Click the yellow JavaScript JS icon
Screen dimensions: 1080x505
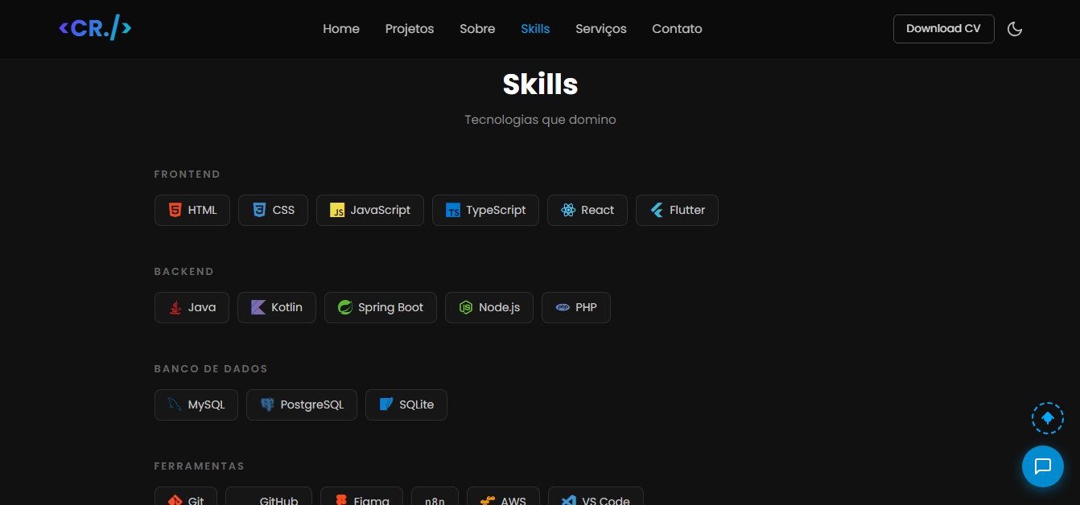[337, 211]
